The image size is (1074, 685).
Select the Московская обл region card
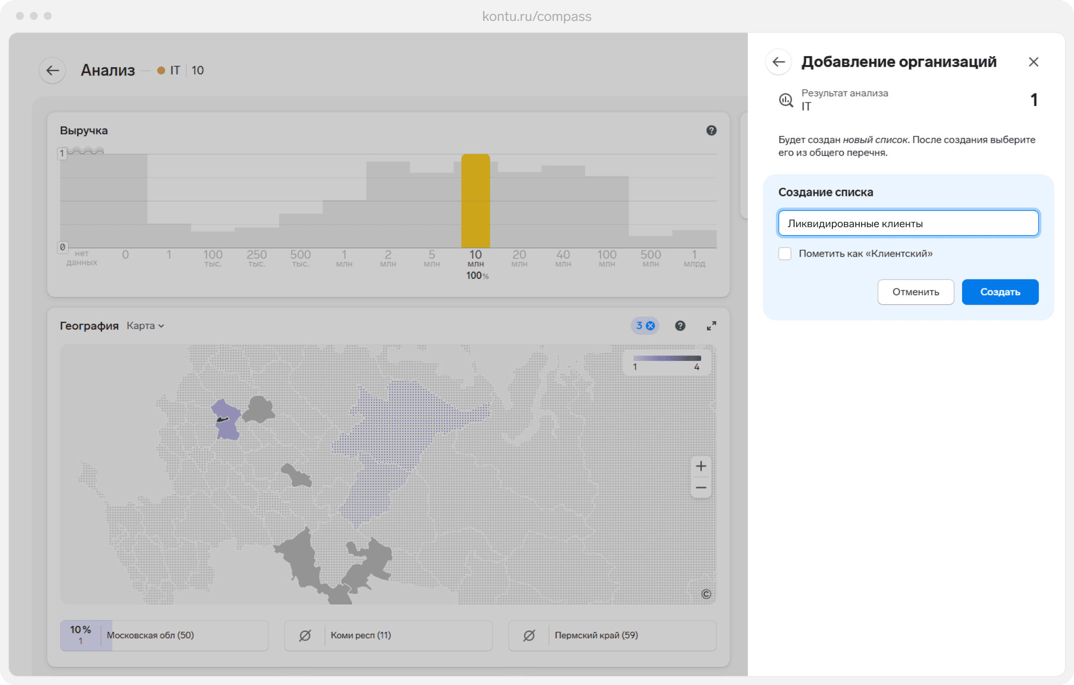164,635
